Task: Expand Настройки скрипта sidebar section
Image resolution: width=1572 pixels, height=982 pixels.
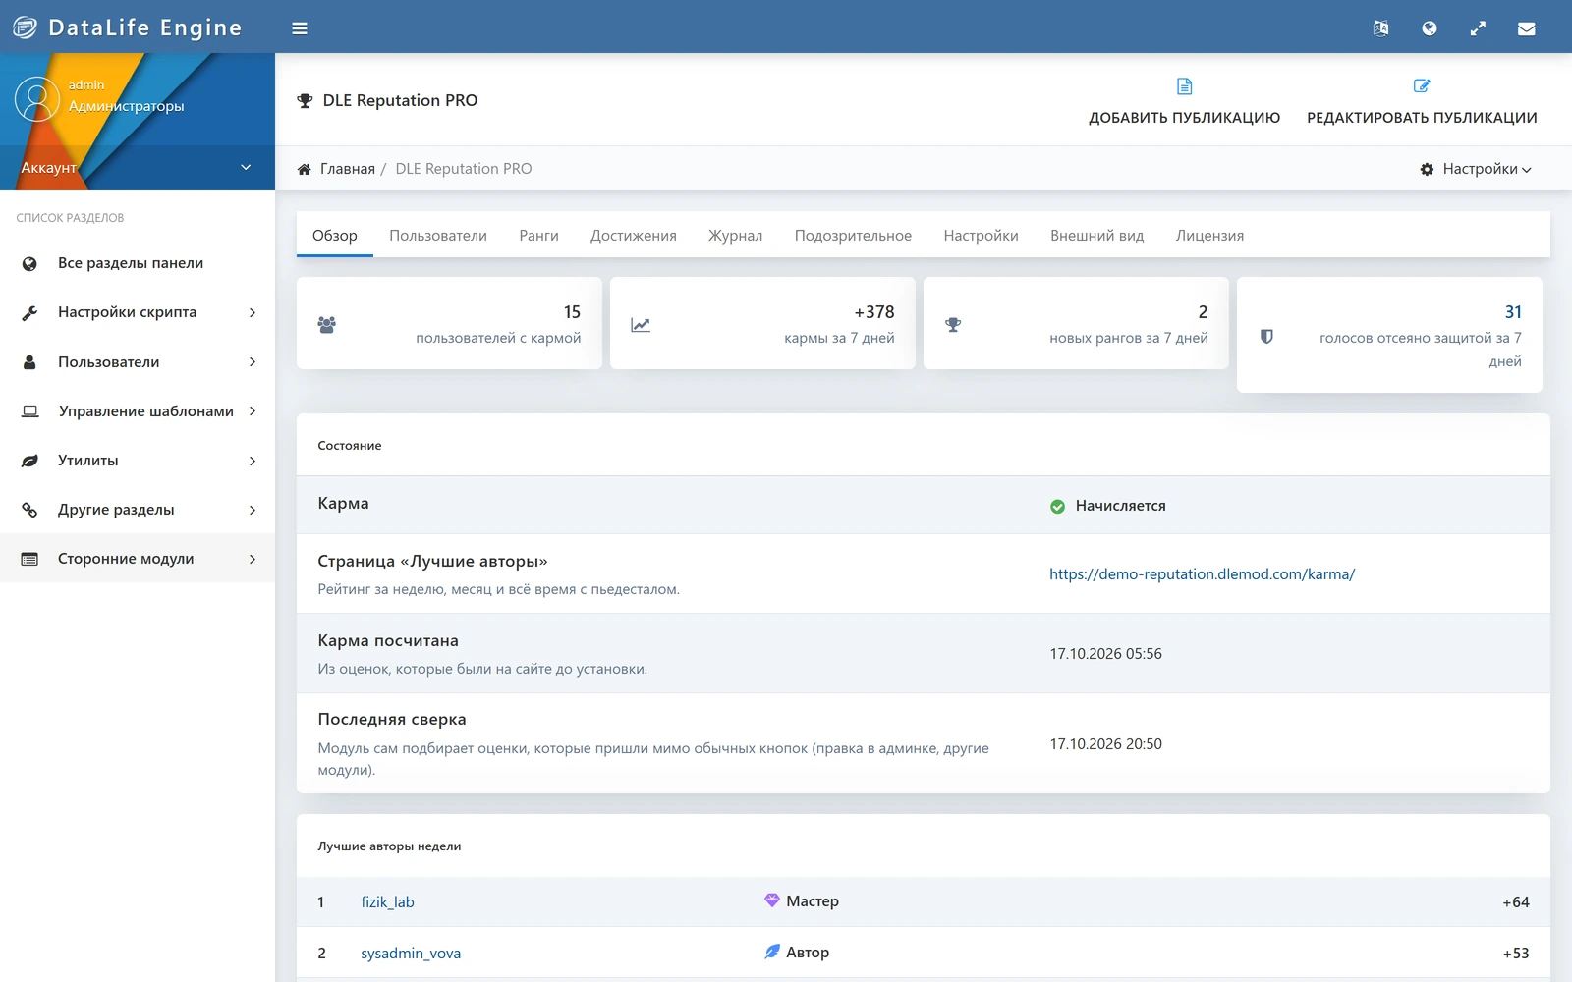Action: click(138, 312)
